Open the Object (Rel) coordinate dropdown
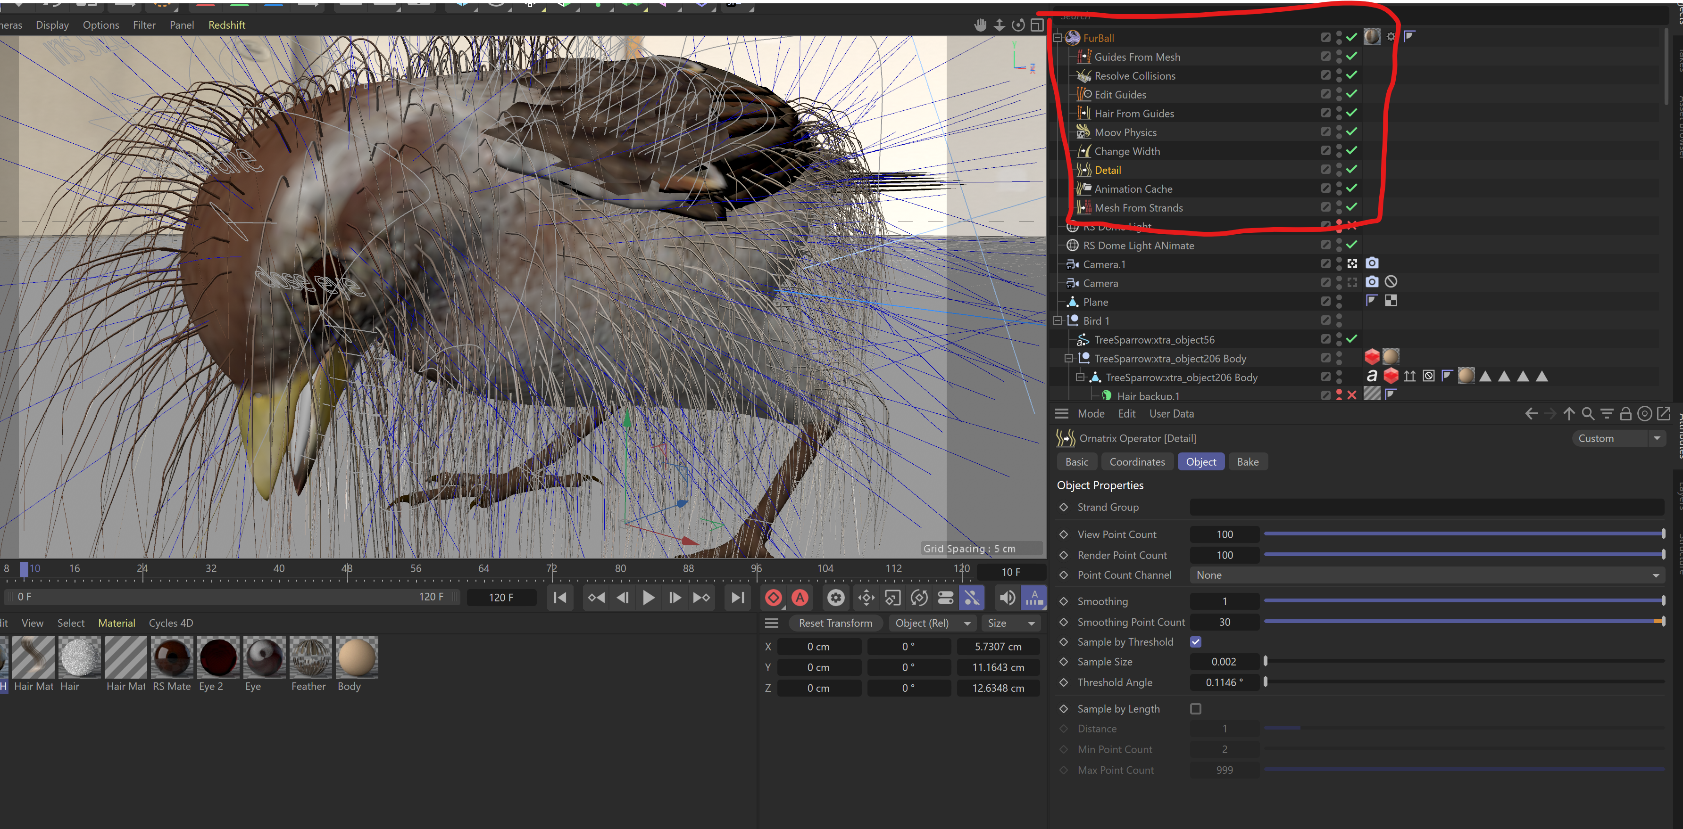Image resolution: width=1683 pixels, height=829 pixels. (933, 623)
